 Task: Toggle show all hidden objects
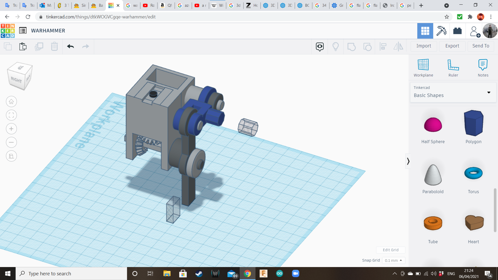pos(335,46)
